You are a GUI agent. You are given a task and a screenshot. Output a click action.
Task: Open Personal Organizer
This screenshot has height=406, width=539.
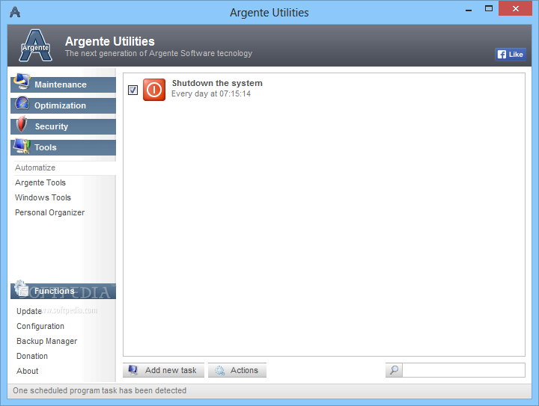50,212
